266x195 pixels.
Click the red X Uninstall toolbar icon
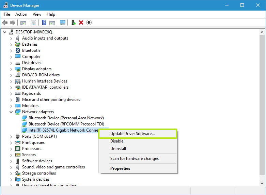point(81,22)
